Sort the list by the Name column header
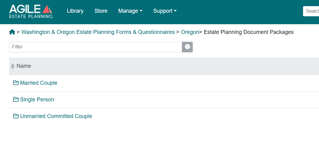The width and height of the screenshot is (319, 141). pos(24,66)
